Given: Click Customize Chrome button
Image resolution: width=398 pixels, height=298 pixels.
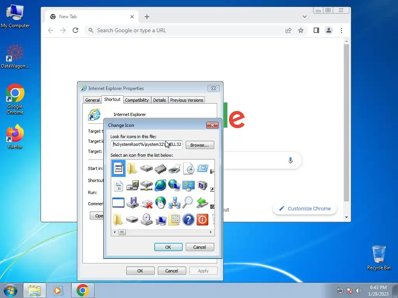Looking at the screenshot, I should coord(305,208).
